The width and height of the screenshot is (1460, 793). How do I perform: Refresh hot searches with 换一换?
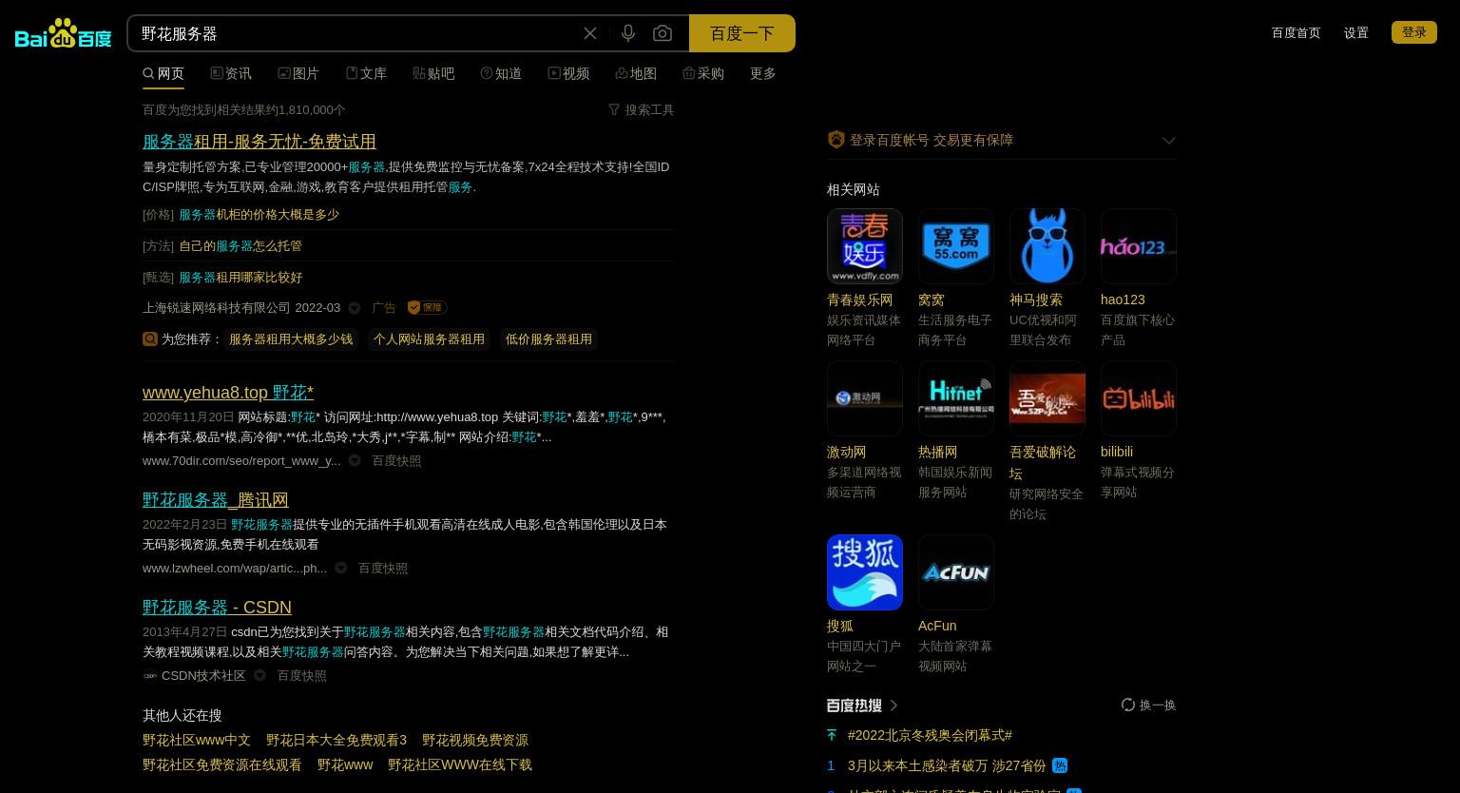point(1149,705)
